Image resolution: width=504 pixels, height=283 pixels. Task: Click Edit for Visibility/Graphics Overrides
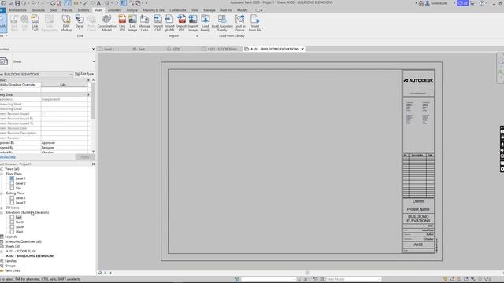(x=64, y=85)
